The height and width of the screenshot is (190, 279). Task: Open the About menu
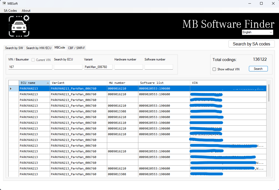tap(26, 11)
